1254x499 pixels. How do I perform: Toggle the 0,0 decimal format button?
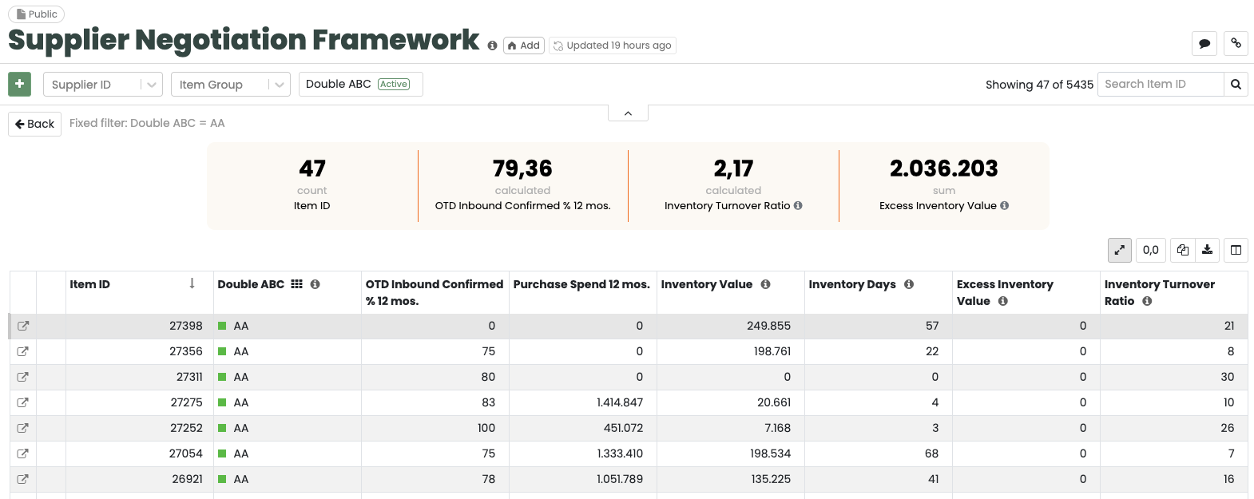1150,250
